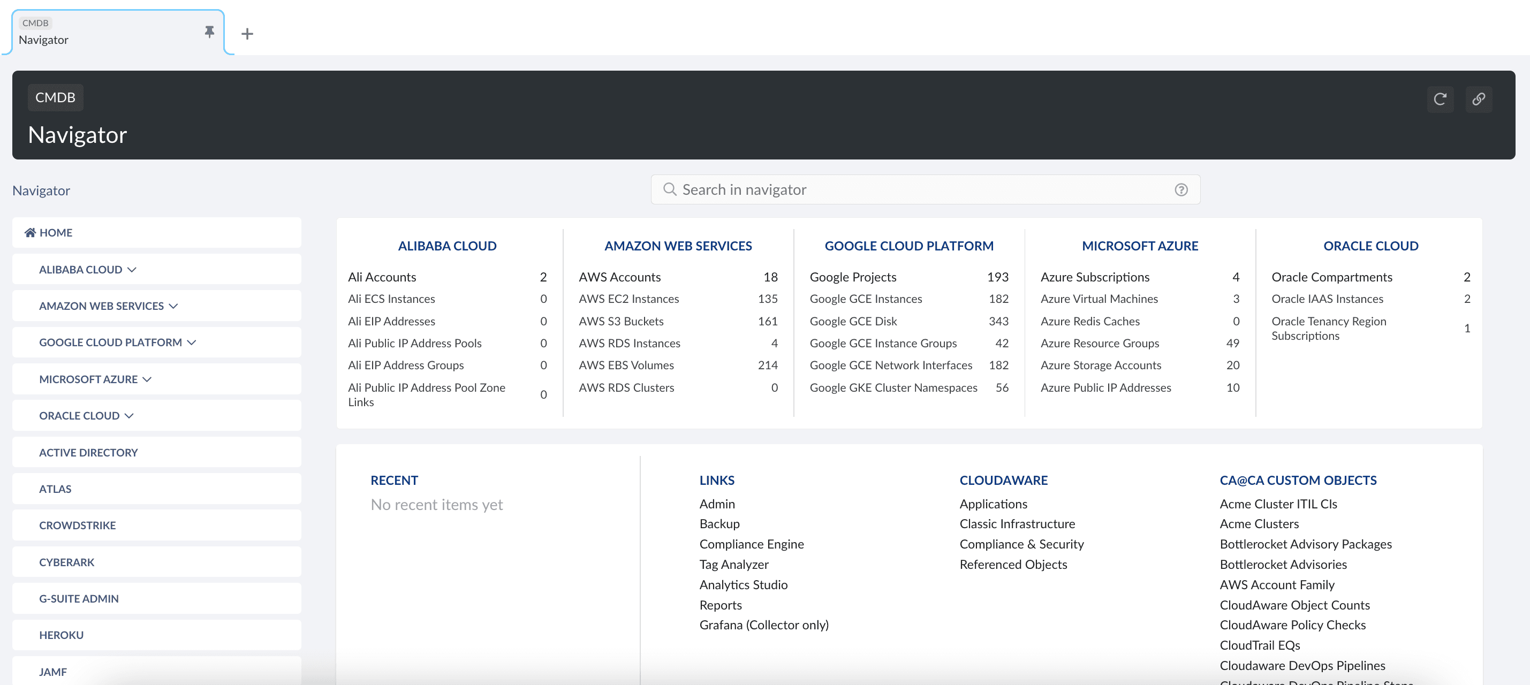Open Classic Infrastructure link
Screen dimensions: 1530x685
(1017, 524)
